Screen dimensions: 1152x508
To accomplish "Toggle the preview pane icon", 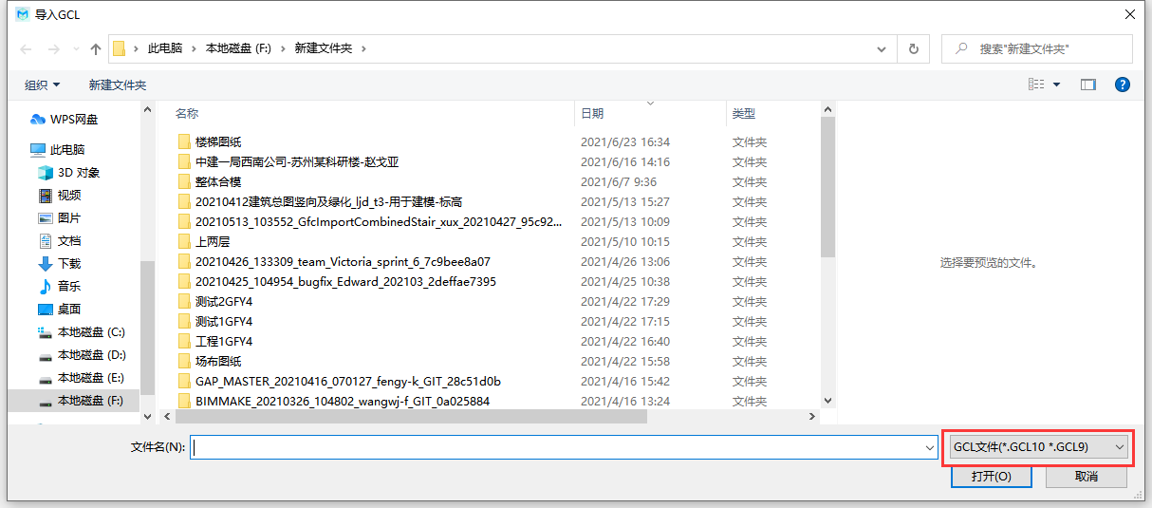I will (1088, 85).
